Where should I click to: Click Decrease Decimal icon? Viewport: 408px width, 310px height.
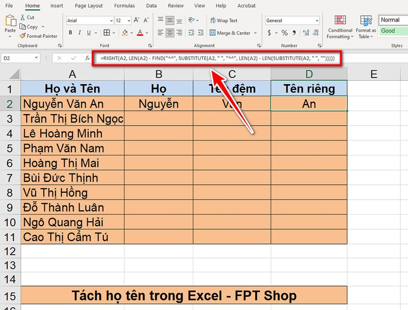pyautogui.click(x=315, y=33)
